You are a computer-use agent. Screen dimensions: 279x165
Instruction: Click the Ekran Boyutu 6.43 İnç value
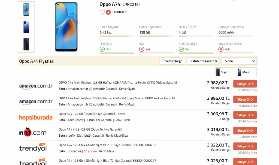[x=105, y=32]
